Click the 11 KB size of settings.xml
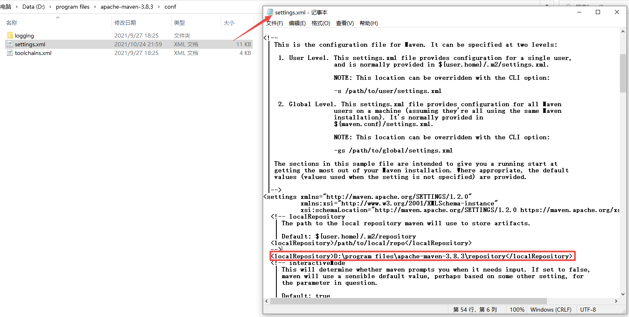The image size is (629, 317). coord(244,44)
